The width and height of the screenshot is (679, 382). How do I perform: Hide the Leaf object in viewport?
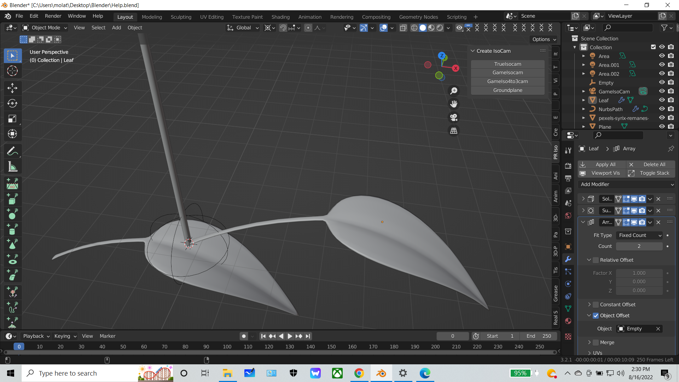coord(662,100)
